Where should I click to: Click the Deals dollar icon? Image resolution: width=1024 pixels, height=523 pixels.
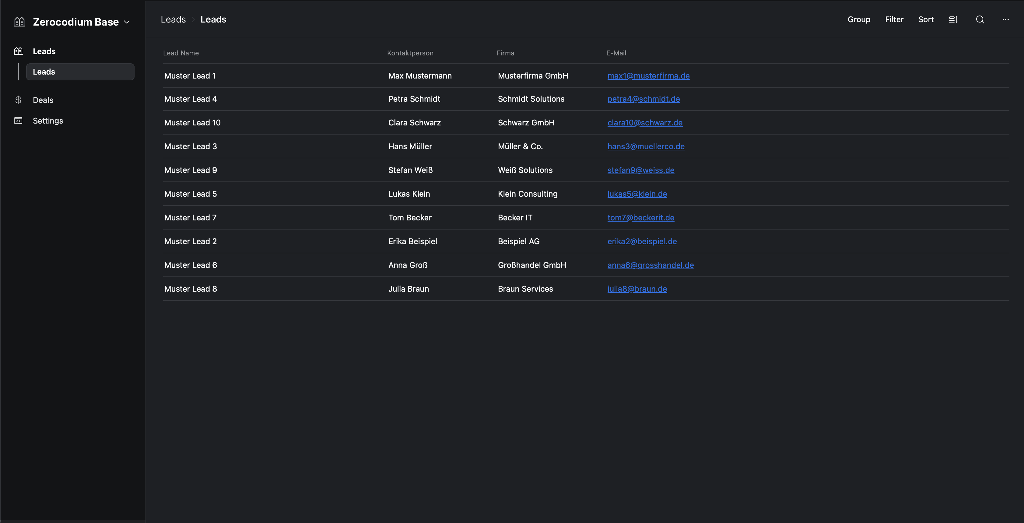(x=18, y=100)
